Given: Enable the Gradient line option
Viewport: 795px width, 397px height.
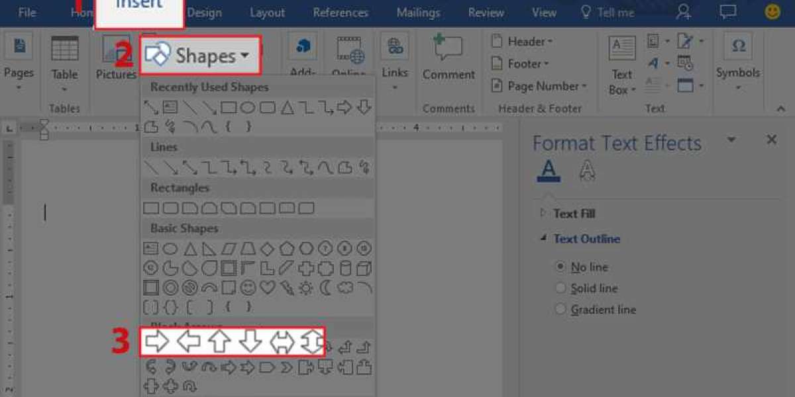Looking at the screenshot, I should 561,310.
